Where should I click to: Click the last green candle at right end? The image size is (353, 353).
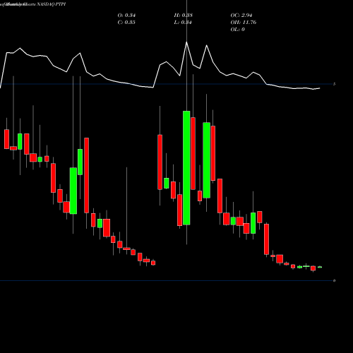[320, 267]
